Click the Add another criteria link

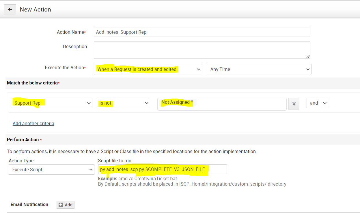point(33,123)
